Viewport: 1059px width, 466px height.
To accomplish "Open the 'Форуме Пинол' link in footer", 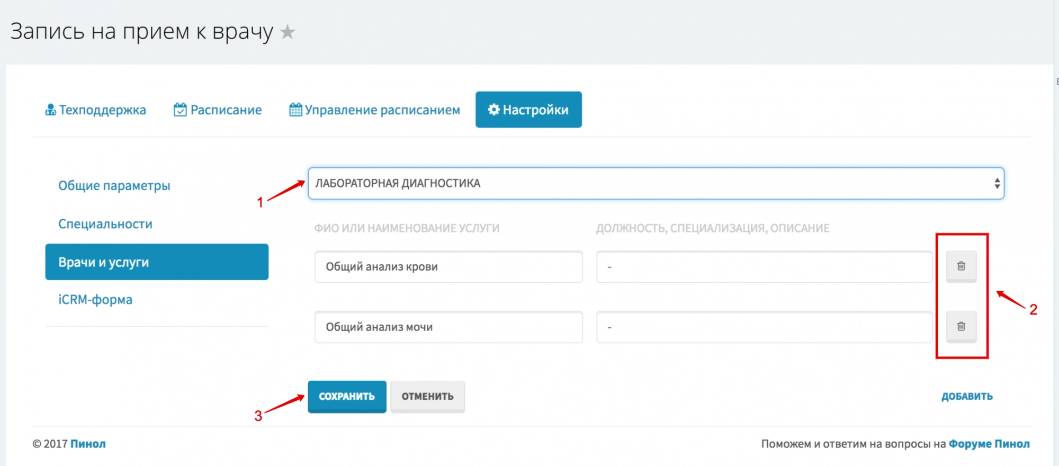I will coord(989,444).
